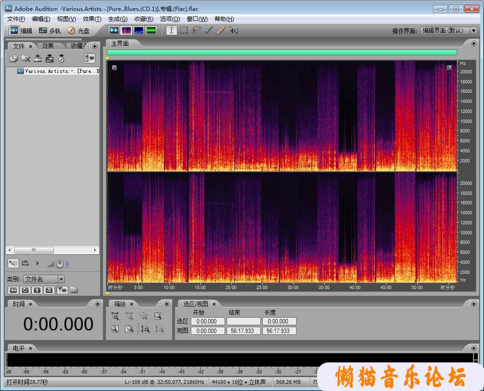Image resolution: width=484 pixels, height=391 pixels.
Task: Open the 效果 (Effects) tab
Action: click(48, 46)
